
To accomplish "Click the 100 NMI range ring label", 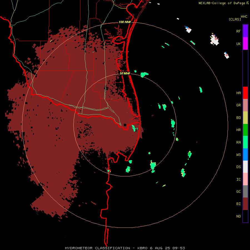I will coord(125,22).
